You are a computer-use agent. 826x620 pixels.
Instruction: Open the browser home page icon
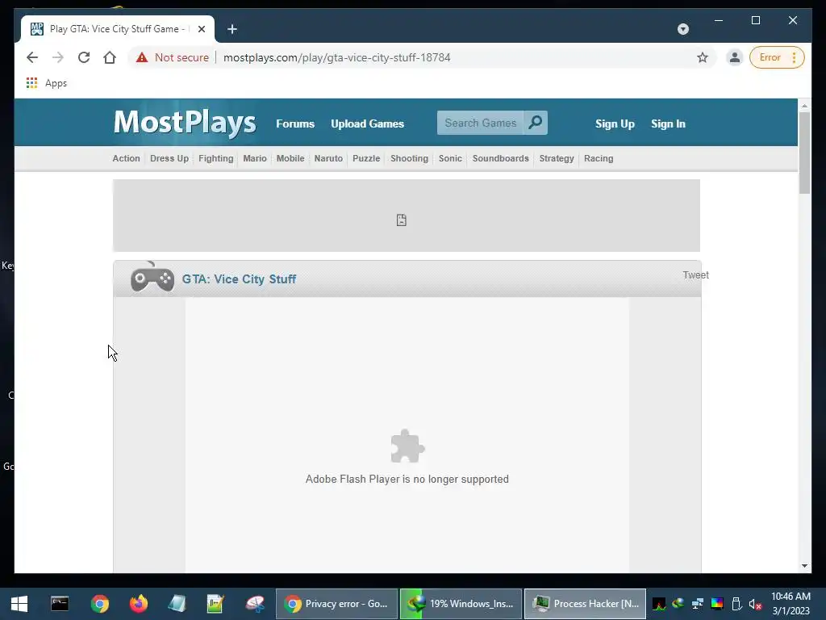(x=110, y=57)
